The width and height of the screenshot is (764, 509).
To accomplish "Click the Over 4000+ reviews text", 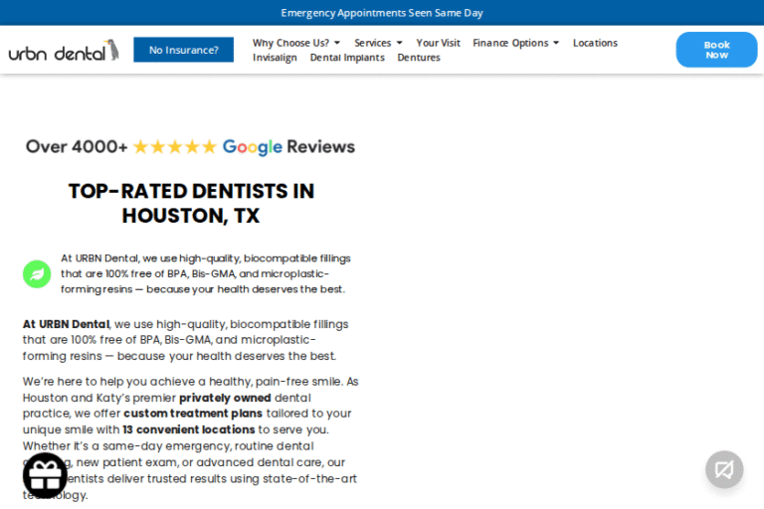I will [x=77, y=147].
